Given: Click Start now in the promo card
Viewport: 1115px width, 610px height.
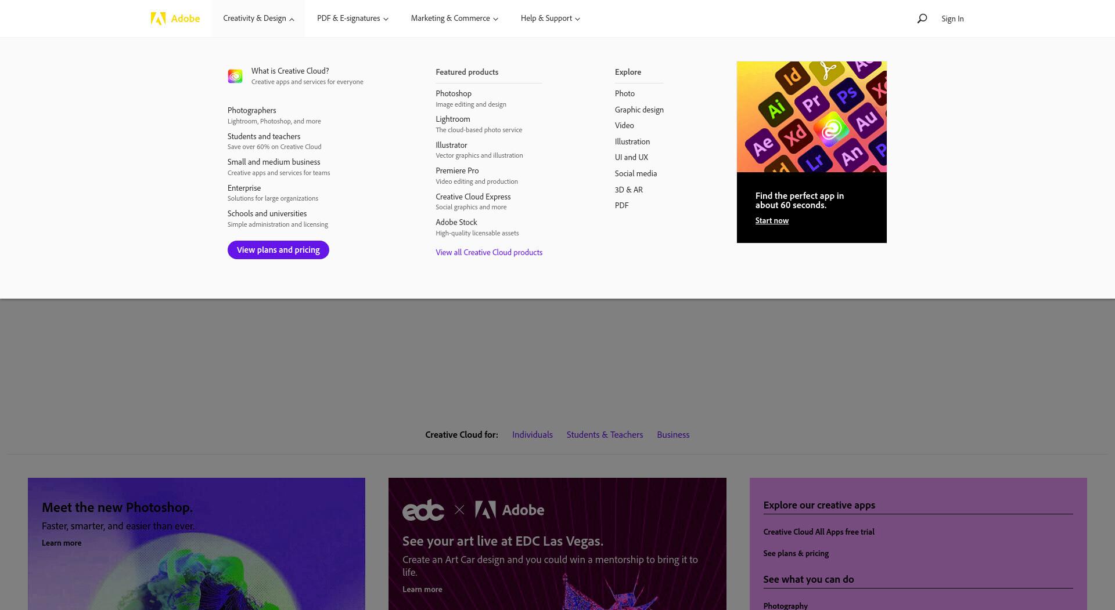Looking at the screenshot, I should pyautogui.click(x=772, y=220).
